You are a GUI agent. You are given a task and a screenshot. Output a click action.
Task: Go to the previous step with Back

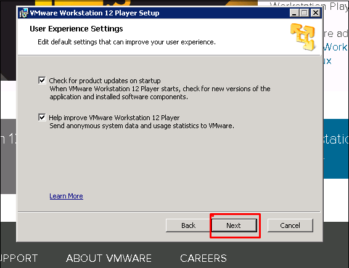188,225
